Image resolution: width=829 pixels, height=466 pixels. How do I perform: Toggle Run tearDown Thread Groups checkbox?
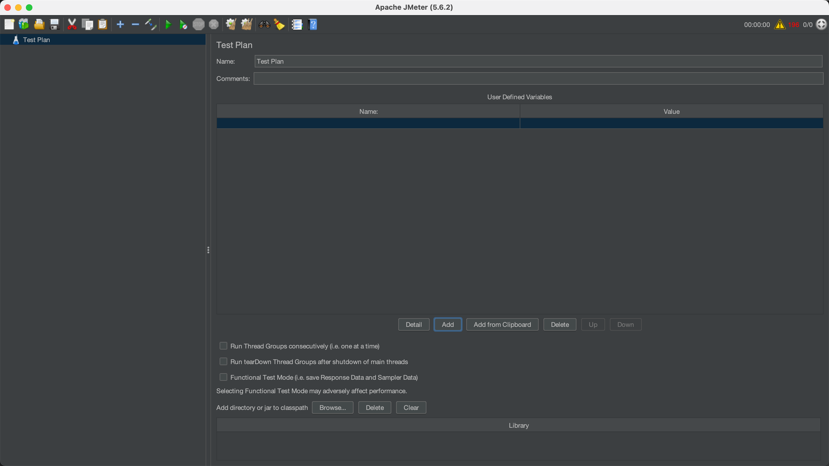tap(223, 361)
